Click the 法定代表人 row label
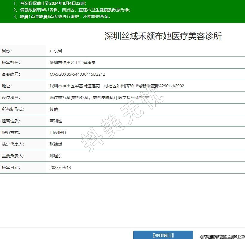Image resolution: width=245 pixels, height=239 pixels. pyautogui.click(x=13, y=144)
